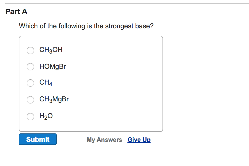Select CH3MgBr as the strongest base
Screen dimensions: 249x166
pos(30,100)
